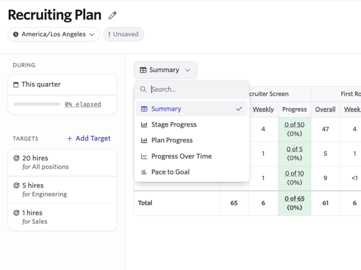The image size is (361, 270).
Task: Open the 1 hires for Sales target
Action: coord(62,217)
